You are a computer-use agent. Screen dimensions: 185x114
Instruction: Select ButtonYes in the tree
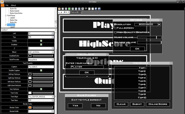point(14,20)
